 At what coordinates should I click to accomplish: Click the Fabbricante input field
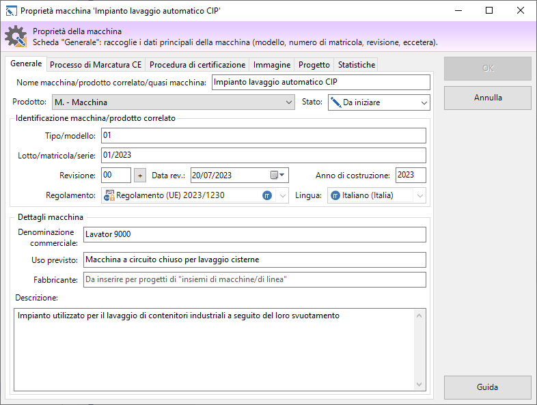coord(253,280)
